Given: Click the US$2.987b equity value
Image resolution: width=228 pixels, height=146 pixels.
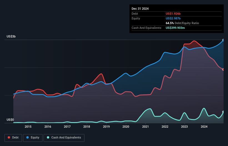Looking at the screenshot, I should click(173, 18).
